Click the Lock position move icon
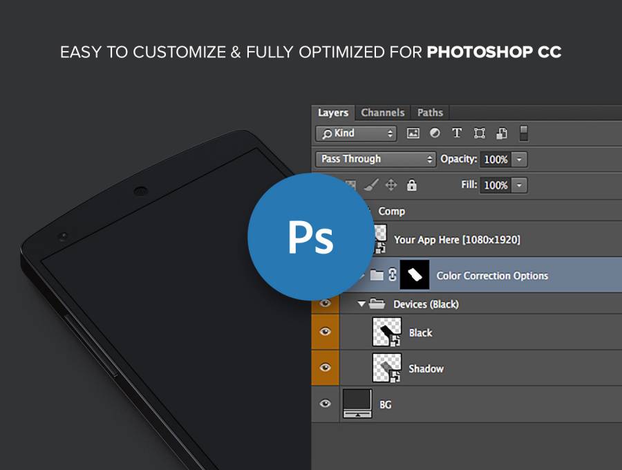 coord(391,185)
